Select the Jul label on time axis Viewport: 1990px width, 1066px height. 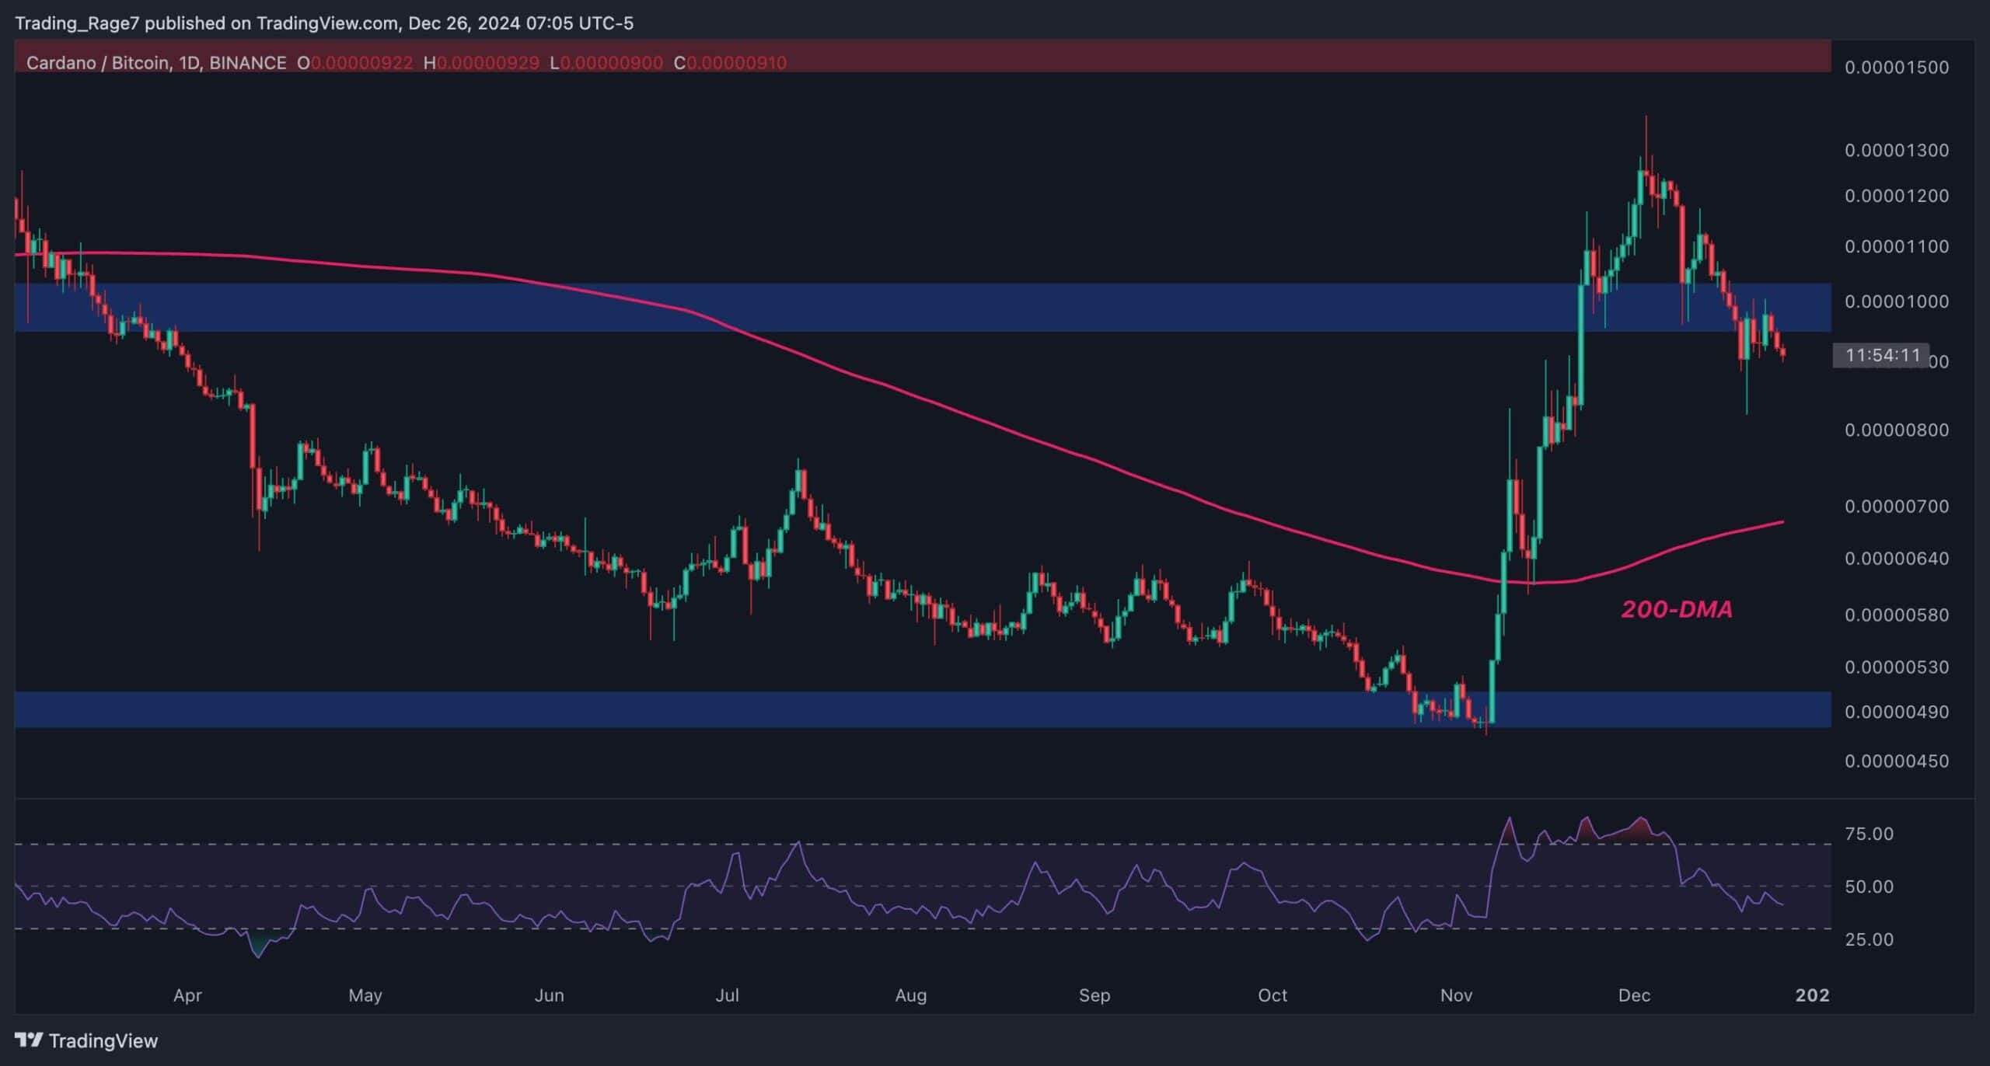[727, 995]
